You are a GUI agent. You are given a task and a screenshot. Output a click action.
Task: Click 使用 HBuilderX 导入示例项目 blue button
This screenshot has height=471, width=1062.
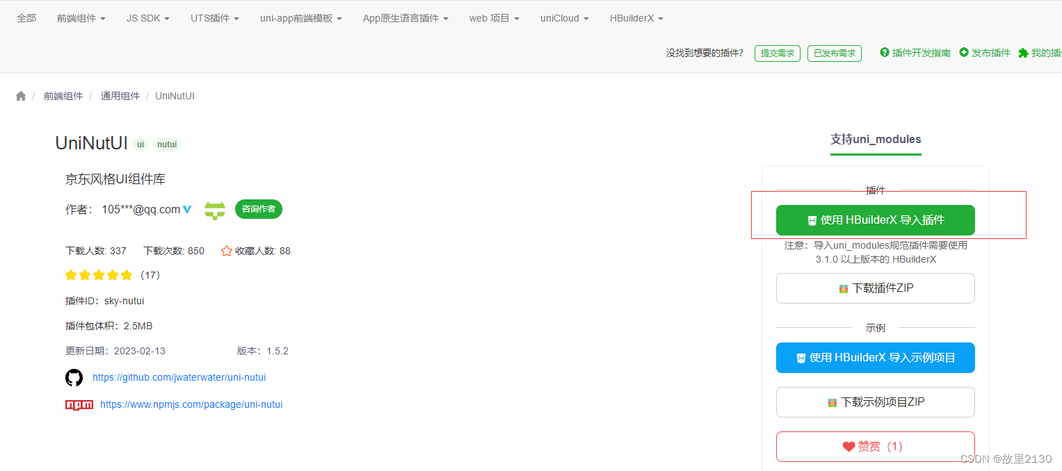pos(876,358)
